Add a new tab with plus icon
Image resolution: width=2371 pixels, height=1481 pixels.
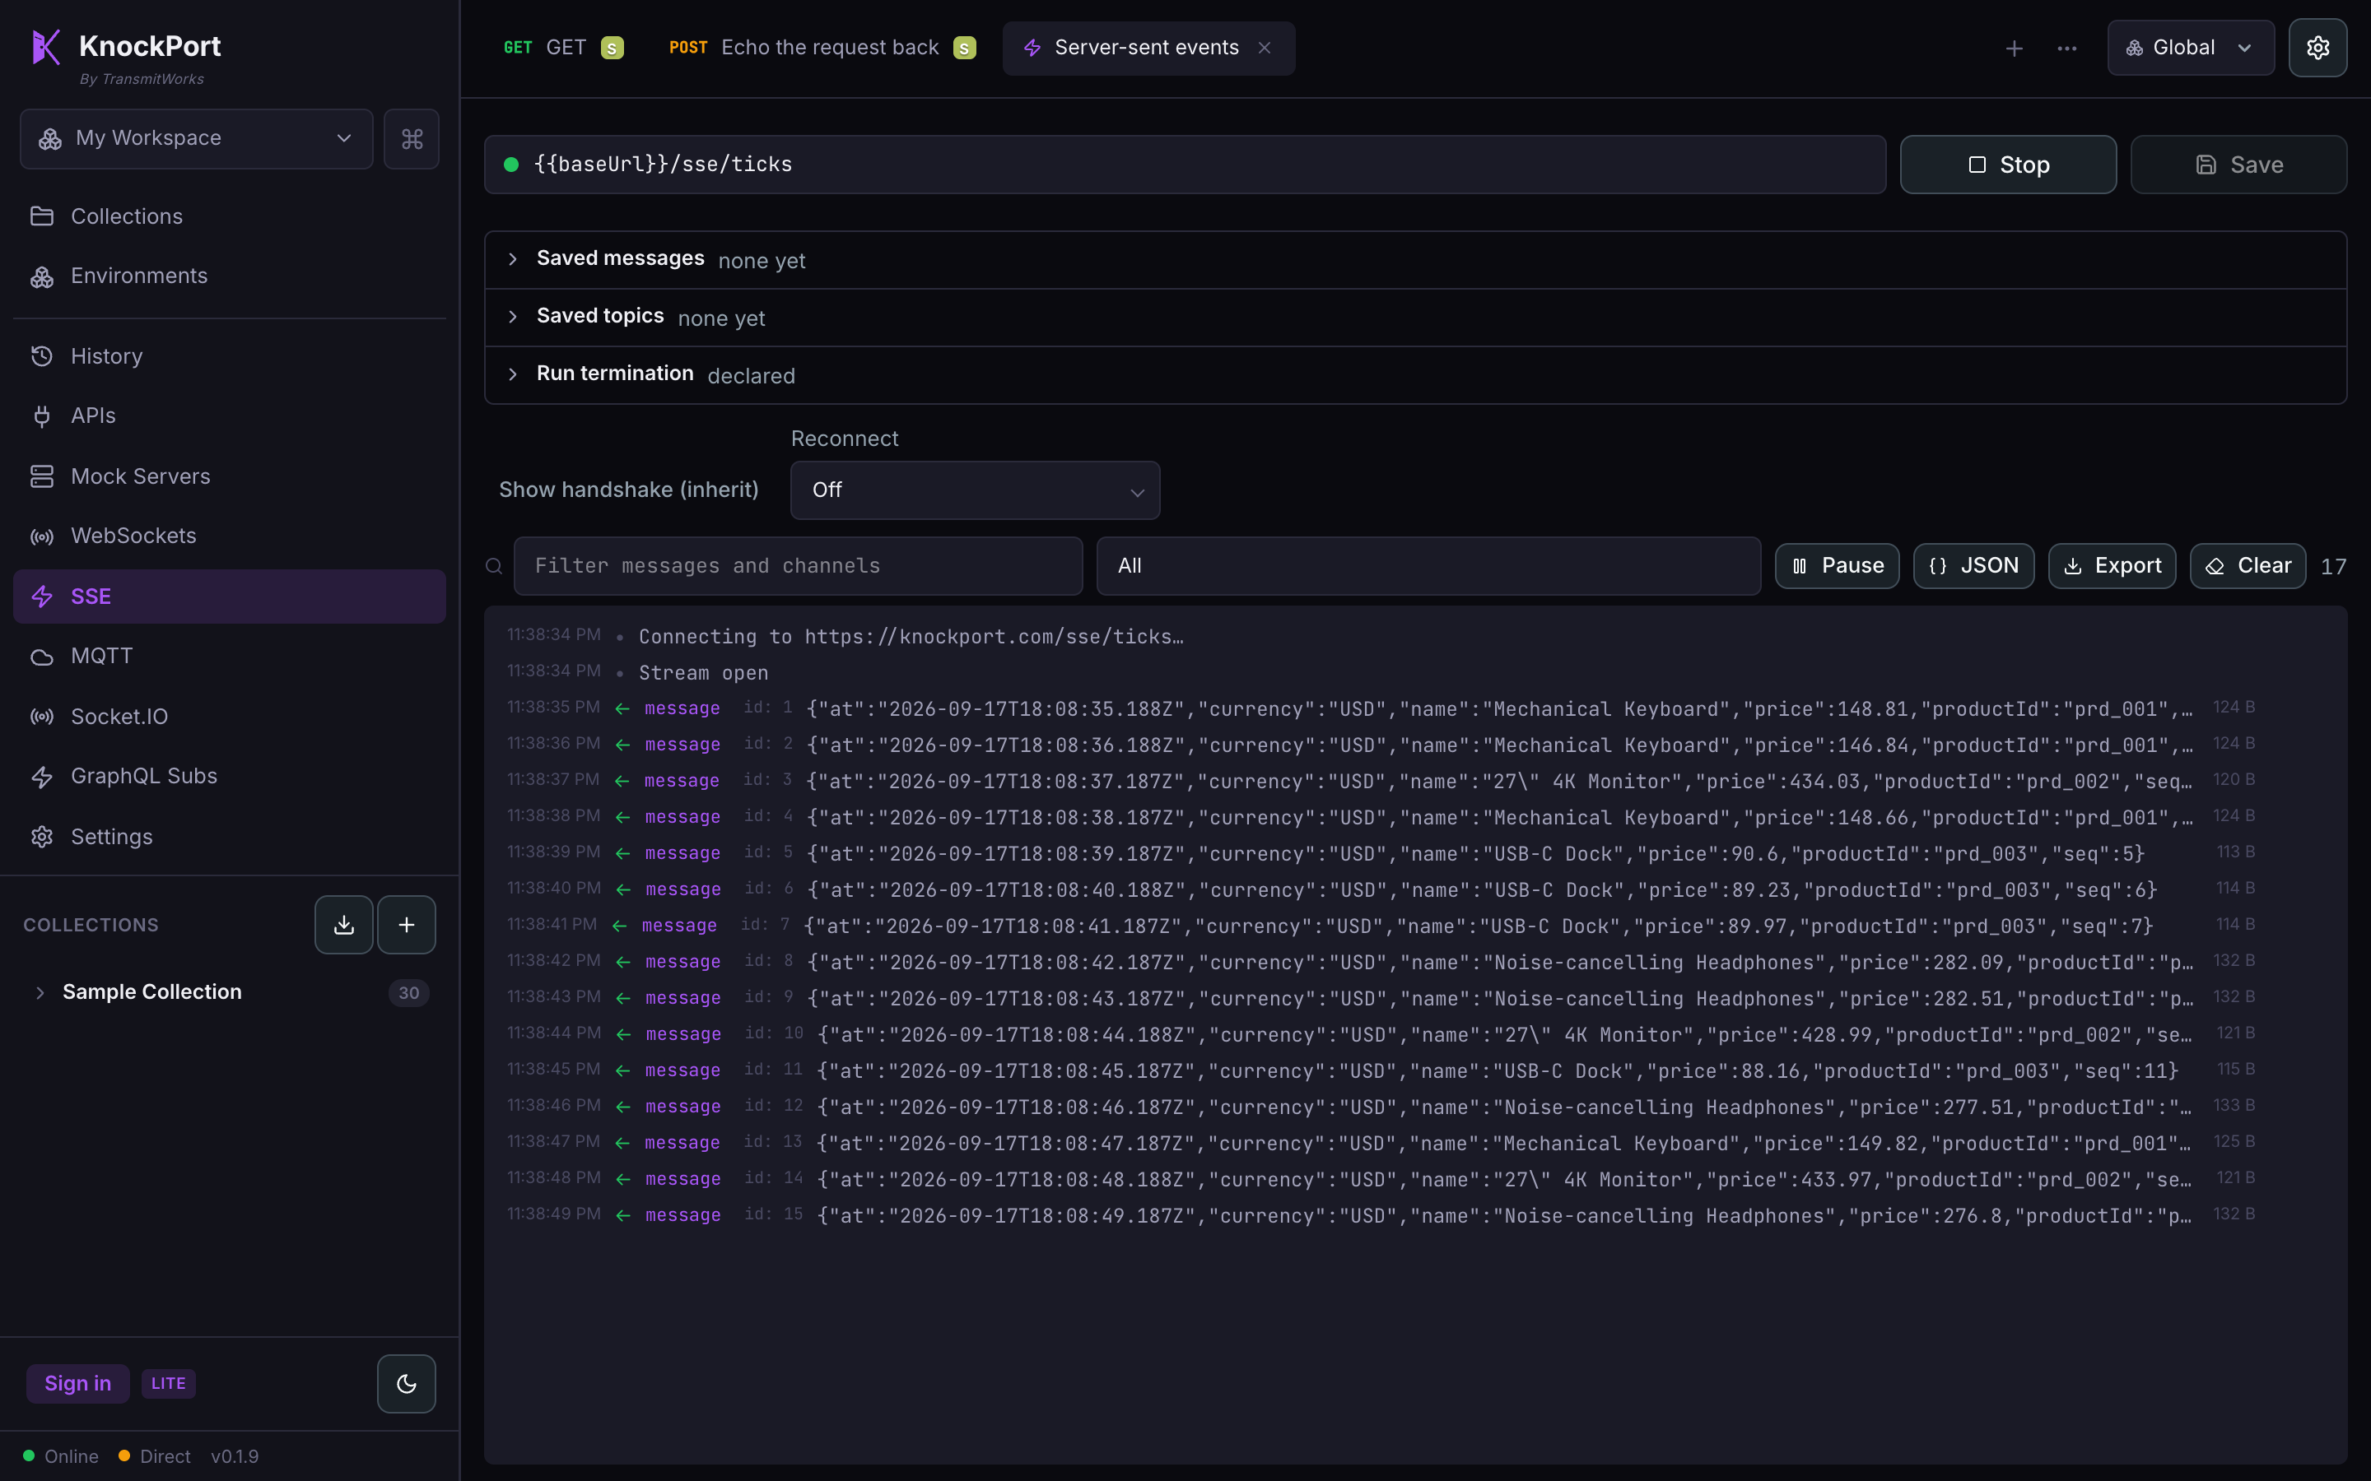(2015, 48)
